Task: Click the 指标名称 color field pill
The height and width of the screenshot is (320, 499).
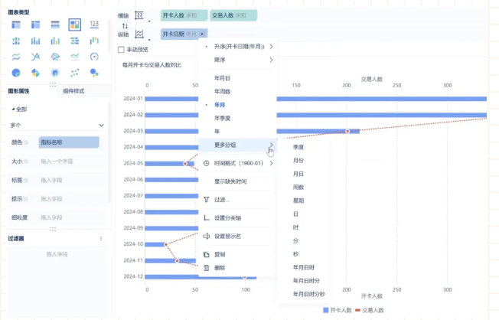Action: 68,142
